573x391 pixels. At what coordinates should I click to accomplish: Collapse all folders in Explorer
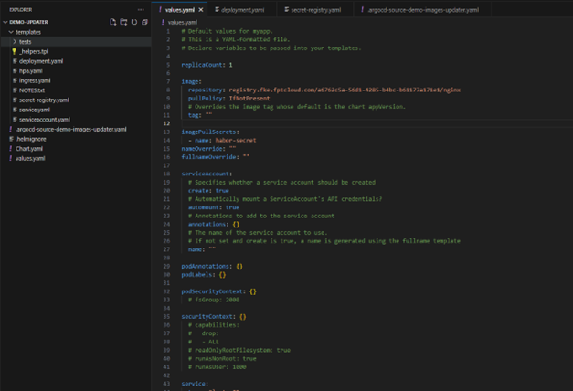coord(144,22)
